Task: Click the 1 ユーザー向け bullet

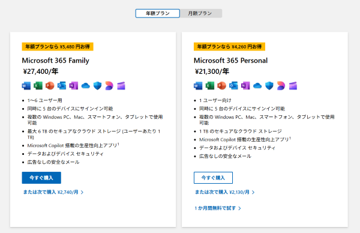Action: [215, 100]
